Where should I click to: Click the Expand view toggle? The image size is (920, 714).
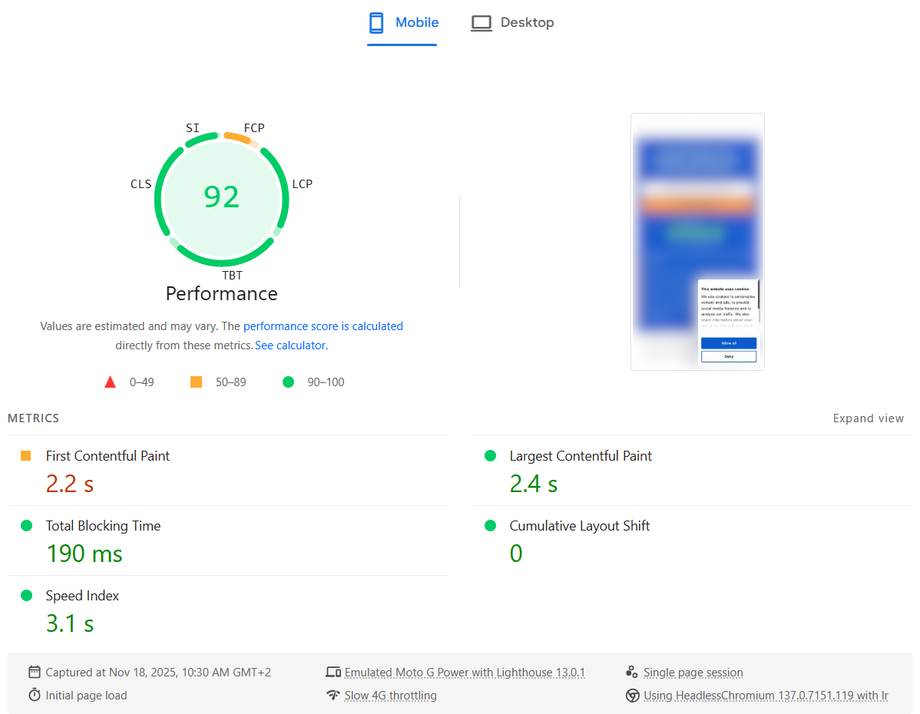pos(868,418)
